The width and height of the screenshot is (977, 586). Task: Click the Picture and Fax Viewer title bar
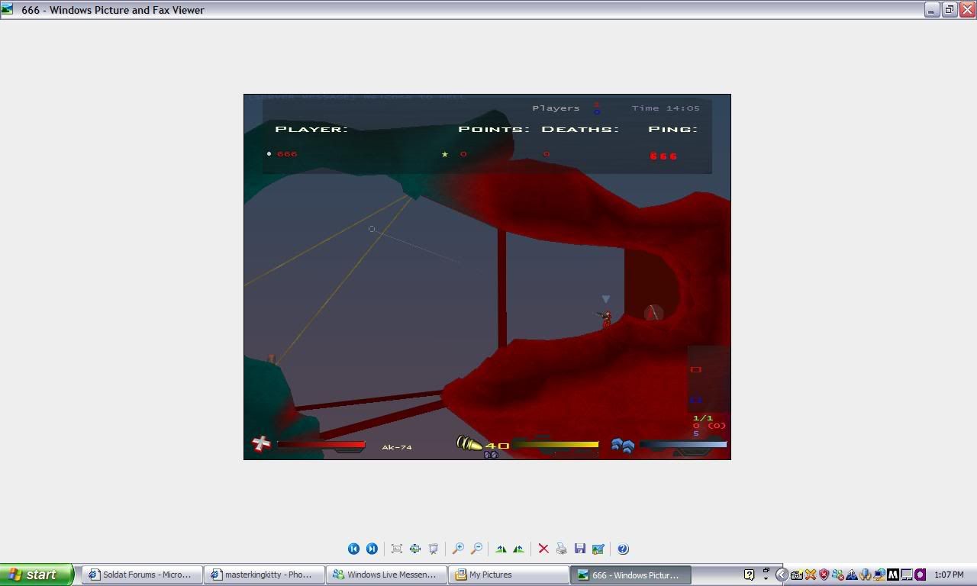[488, 10]
